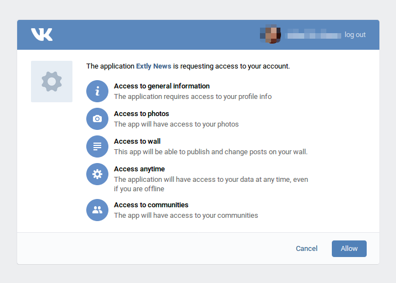The height and width of the screenshot is (283, 396).
Task: Open the Extly News application link
Action: click(154, 66)
